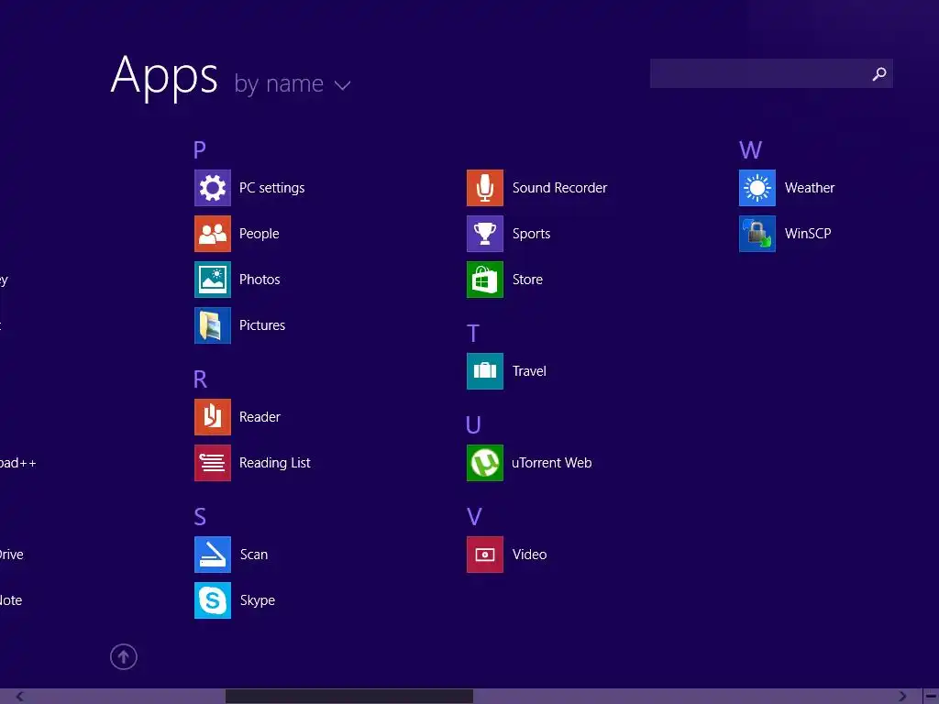
Task: Click the 'WinSCP' text label
Action: tap(808, 234)
